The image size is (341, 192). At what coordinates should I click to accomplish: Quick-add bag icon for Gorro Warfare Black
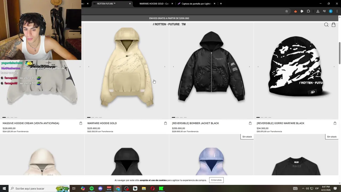tap(335, 123)
